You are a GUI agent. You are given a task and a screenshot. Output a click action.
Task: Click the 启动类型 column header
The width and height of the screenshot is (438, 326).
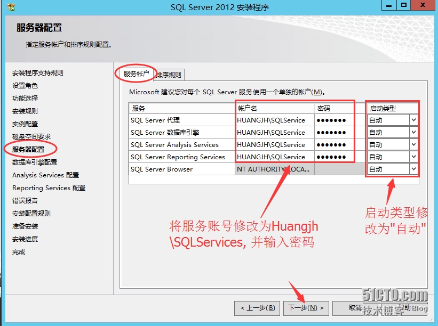392,109
